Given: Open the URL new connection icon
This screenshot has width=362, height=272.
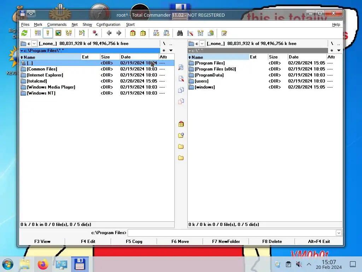Looking at the screenshot, I should click(167, 33).
